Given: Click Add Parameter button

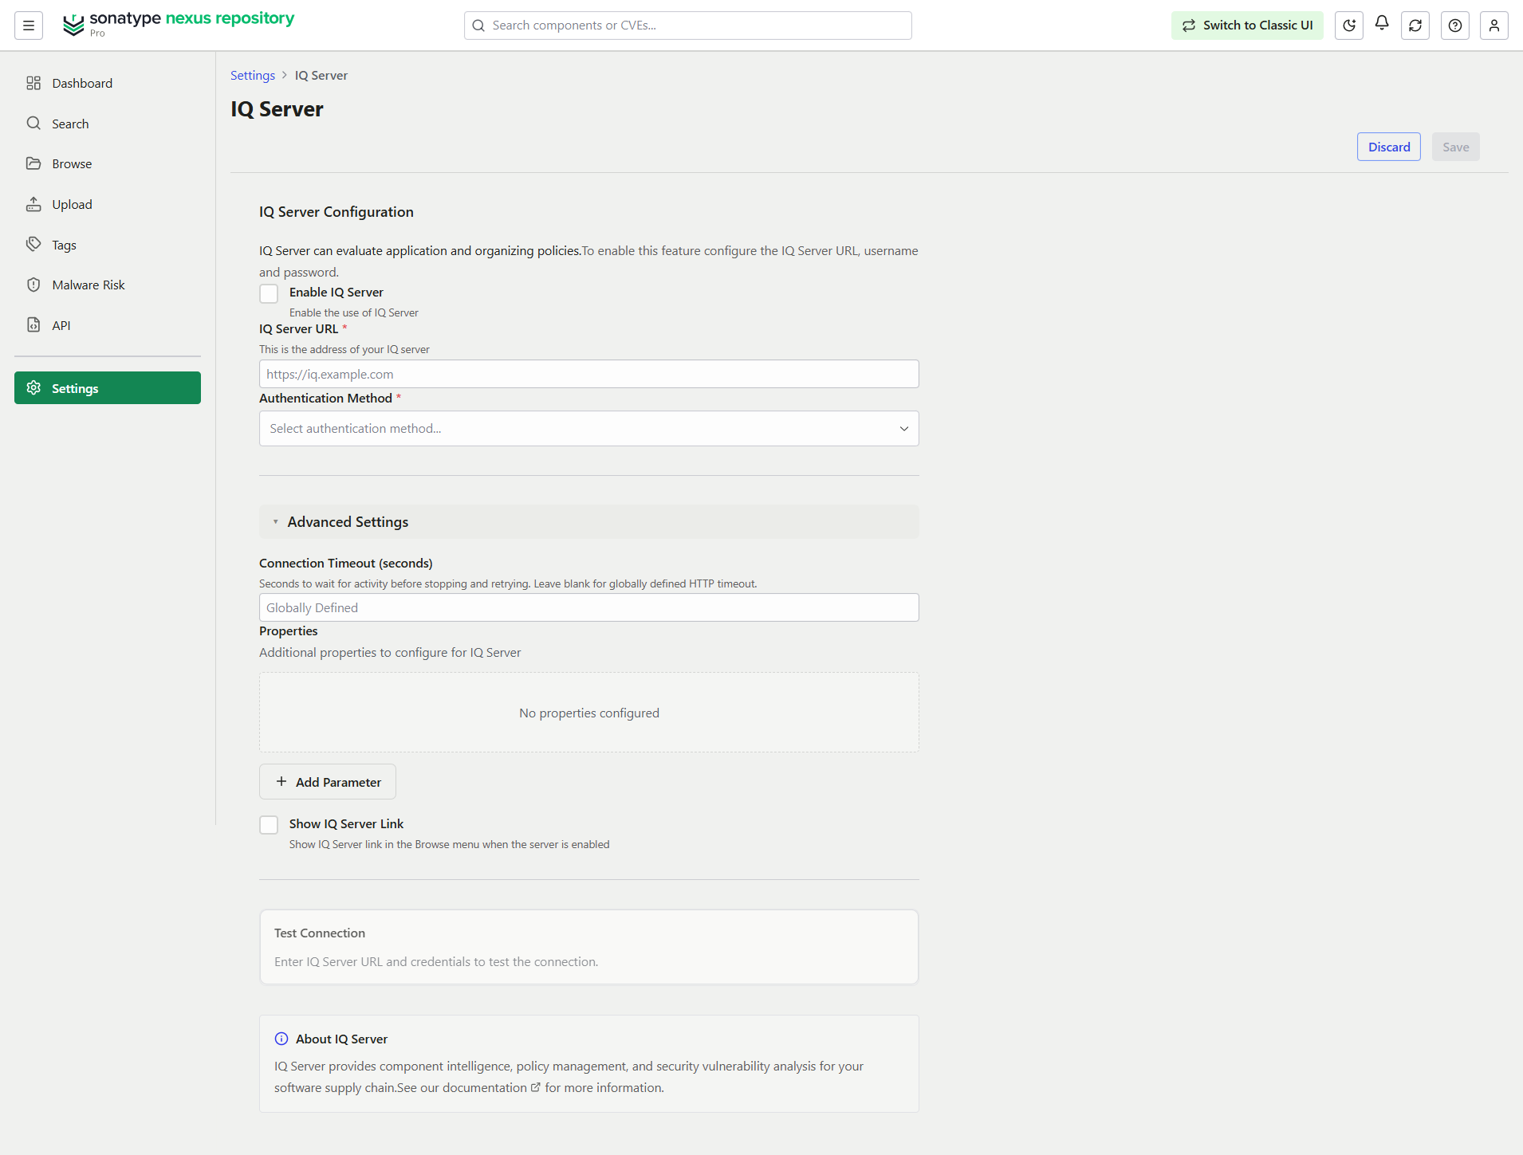Looking at the screenshot, I should tap(328, 782).
